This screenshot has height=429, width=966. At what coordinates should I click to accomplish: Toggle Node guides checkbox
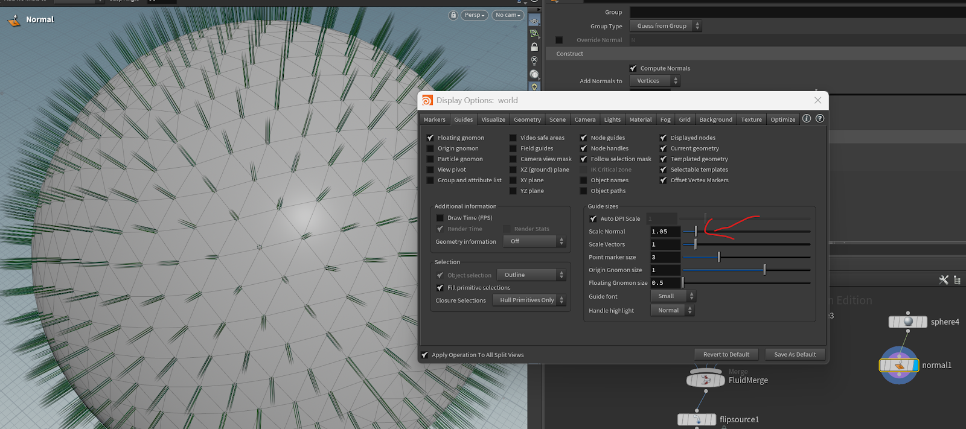coord(584,138)
